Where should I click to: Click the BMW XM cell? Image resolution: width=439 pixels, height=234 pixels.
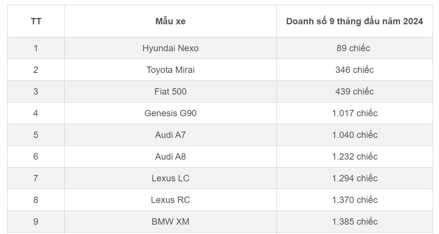point(170,222)
